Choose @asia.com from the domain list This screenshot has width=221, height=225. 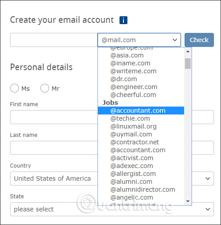(x=141, y=55)
